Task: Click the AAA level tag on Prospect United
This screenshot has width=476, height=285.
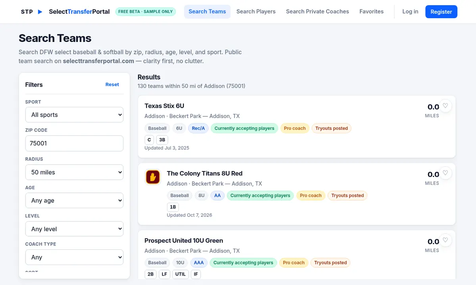Action: (199, 262)
